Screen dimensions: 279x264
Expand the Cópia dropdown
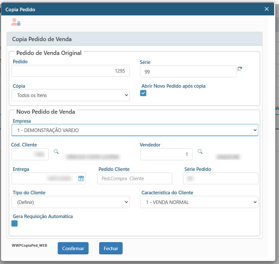coord(71,95)
